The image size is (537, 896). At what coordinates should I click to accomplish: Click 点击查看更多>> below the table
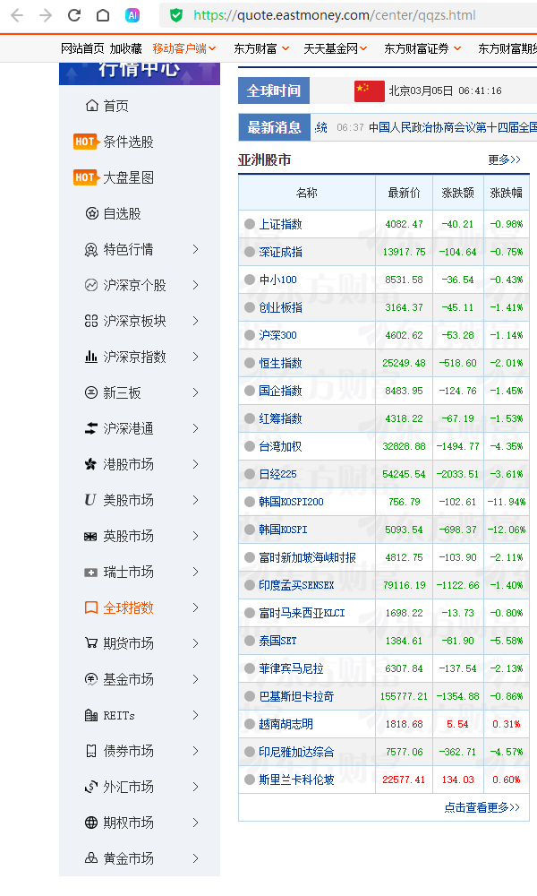tap(482, 807)
